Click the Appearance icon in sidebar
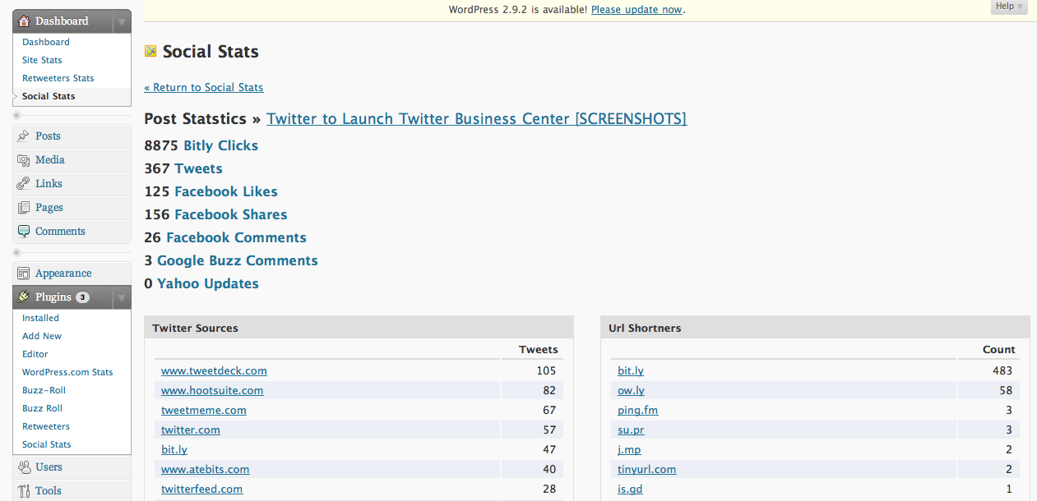Screen dimensions: 1037x501 point(24,273)
